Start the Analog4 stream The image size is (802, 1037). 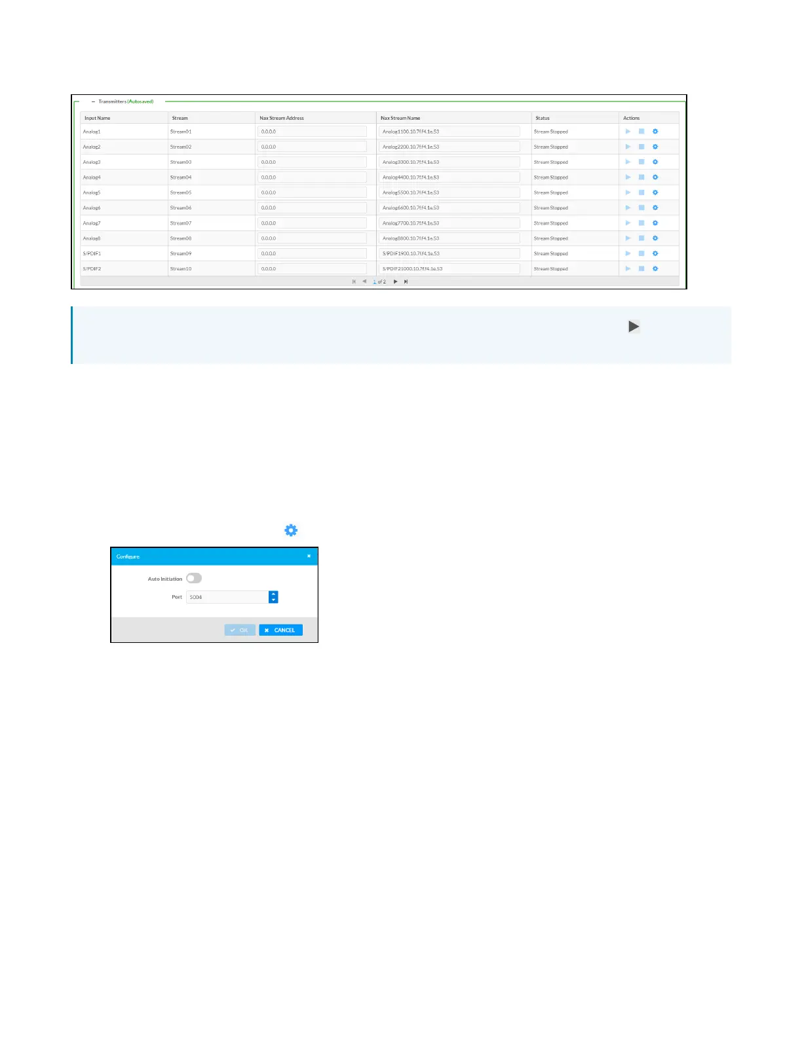point(628,177)
